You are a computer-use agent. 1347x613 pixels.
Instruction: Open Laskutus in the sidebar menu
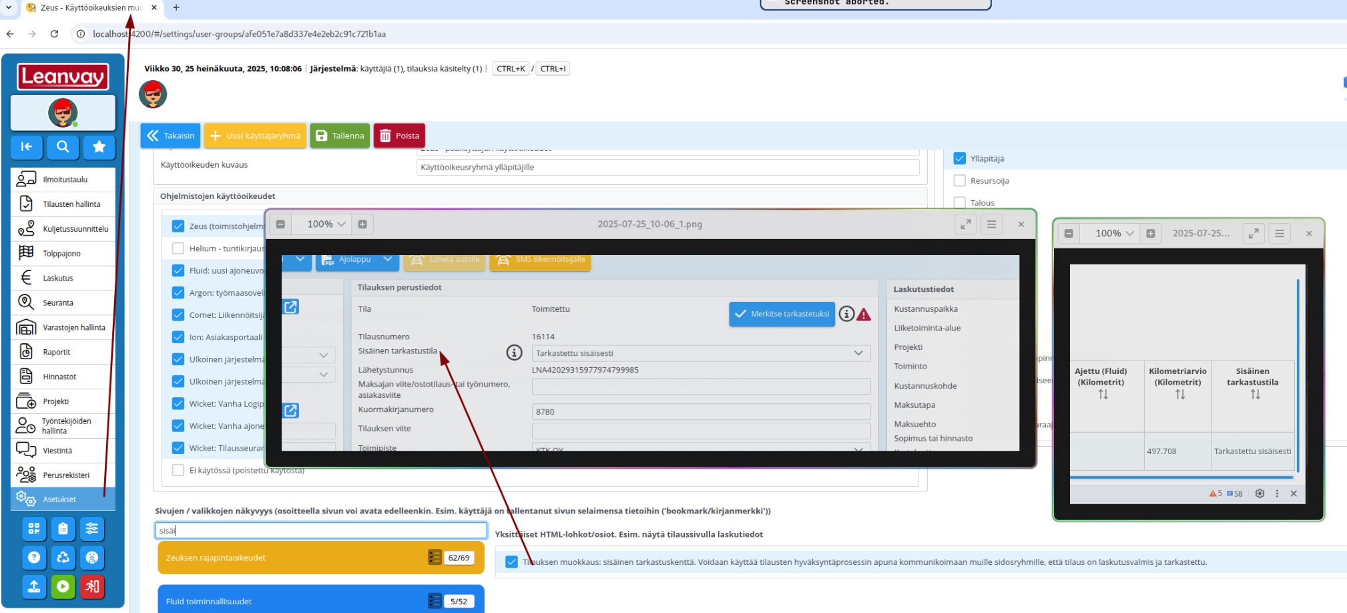coord(58,278)
